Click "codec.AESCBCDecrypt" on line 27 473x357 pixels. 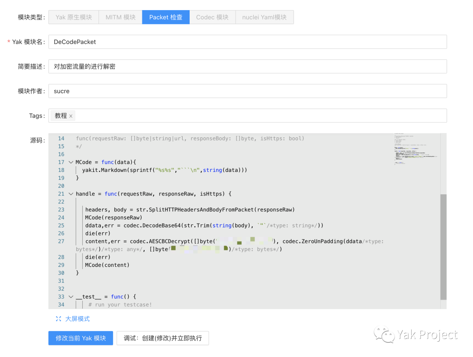(160, 241)
